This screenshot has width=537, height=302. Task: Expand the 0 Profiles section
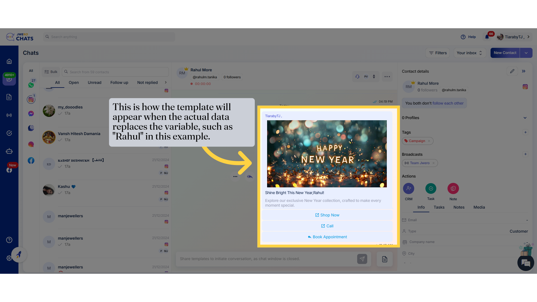(525, 118)
